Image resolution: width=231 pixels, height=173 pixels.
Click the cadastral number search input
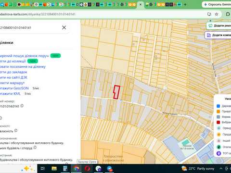(x=30, y=27)
